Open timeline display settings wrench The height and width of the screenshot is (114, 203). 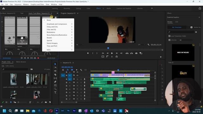coord(81,70)
